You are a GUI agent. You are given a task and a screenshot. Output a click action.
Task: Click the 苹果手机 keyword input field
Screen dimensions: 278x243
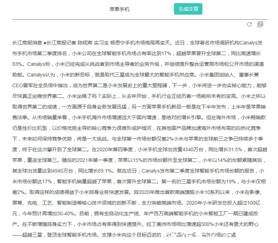coord(120,9)
